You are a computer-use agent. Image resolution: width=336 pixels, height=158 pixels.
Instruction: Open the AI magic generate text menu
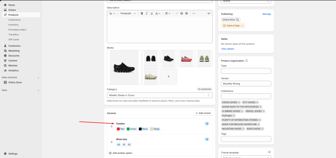click(x=112, y=13)
